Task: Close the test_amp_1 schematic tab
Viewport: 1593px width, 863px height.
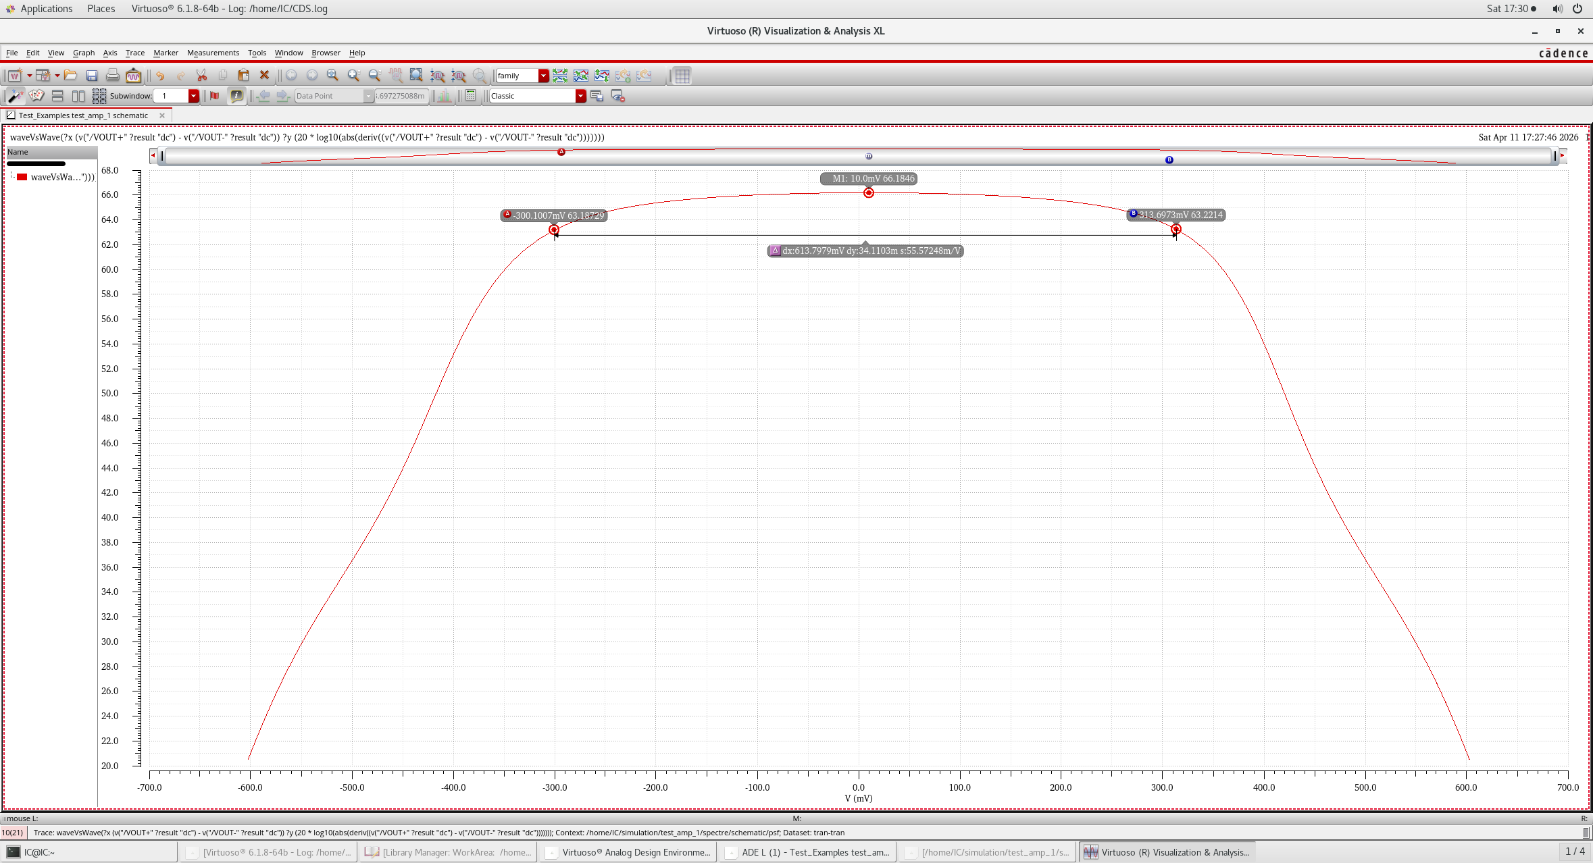Action: click(x=162, y=115)
